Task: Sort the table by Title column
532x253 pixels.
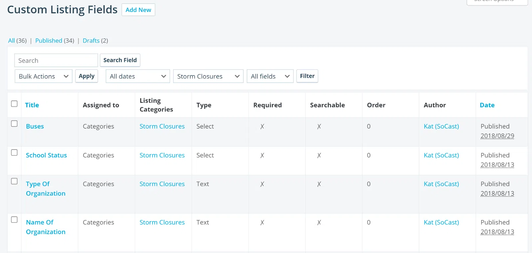Action: tap(32, 105)
